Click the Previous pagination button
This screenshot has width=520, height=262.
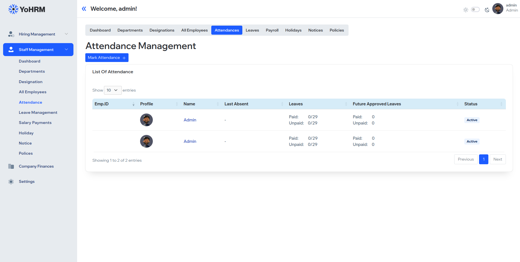tap(466, 159)
